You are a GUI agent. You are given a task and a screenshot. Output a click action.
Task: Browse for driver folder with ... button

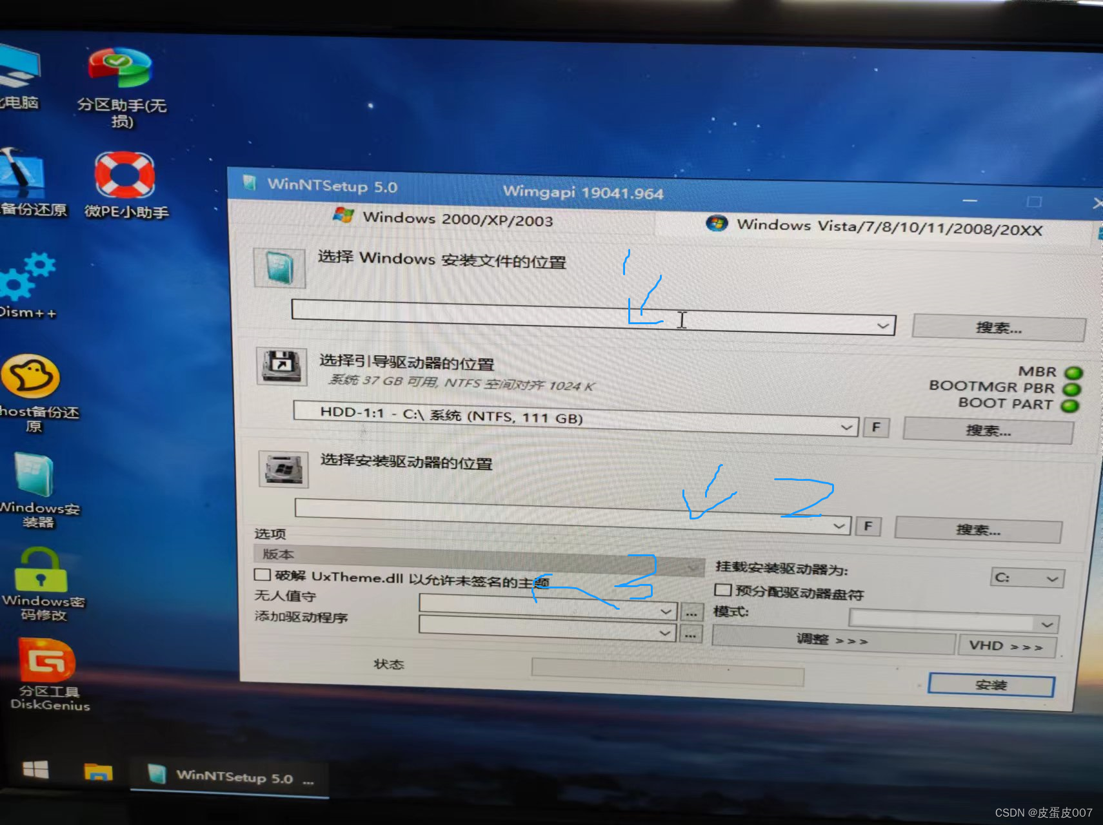[690, 635]
